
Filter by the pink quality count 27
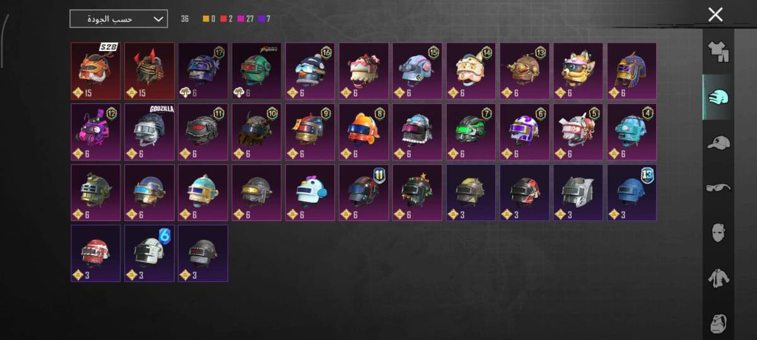click(245, 19)
